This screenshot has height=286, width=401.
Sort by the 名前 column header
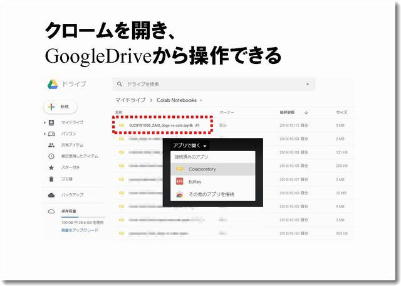point(118,112)
